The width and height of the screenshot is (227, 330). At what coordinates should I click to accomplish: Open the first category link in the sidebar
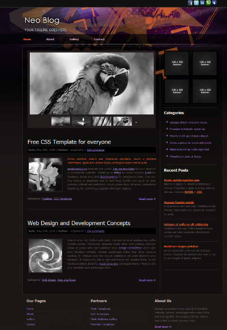pyautogui.click(x=188, y=122)
